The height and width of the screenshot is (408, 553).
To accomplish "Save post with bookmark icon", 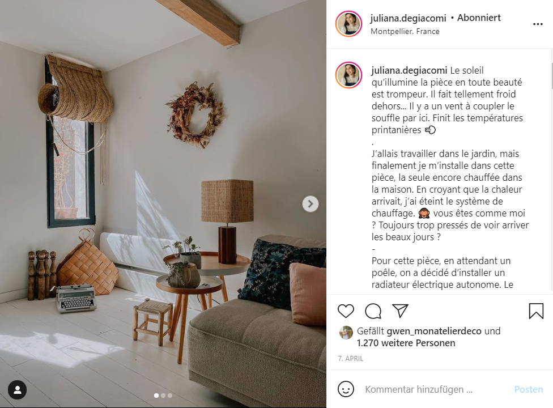I will [536, 311].
